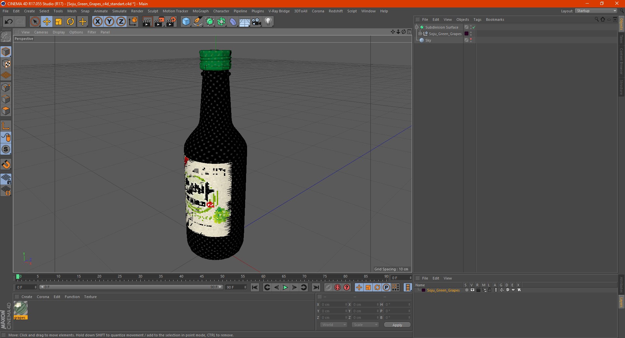Go to start of animation
Viewport: 625px width, 338px height.
(255, 287)
